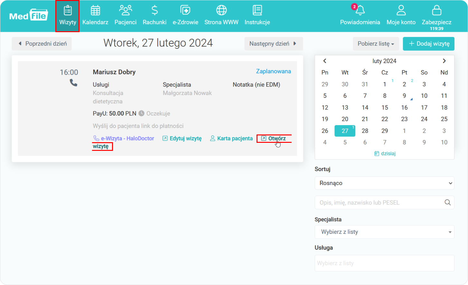Select calendar day 2 under Pt in first week

[x=404, y=84]
